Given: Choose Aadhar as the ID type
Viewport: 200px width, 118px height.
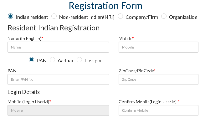Looking at the screenshot, I should click(x=52, y=60).
